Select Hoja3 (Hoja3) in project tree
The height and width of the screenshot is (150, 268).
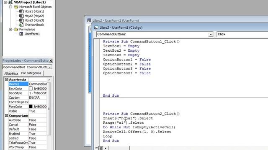[x=34, y=20]
